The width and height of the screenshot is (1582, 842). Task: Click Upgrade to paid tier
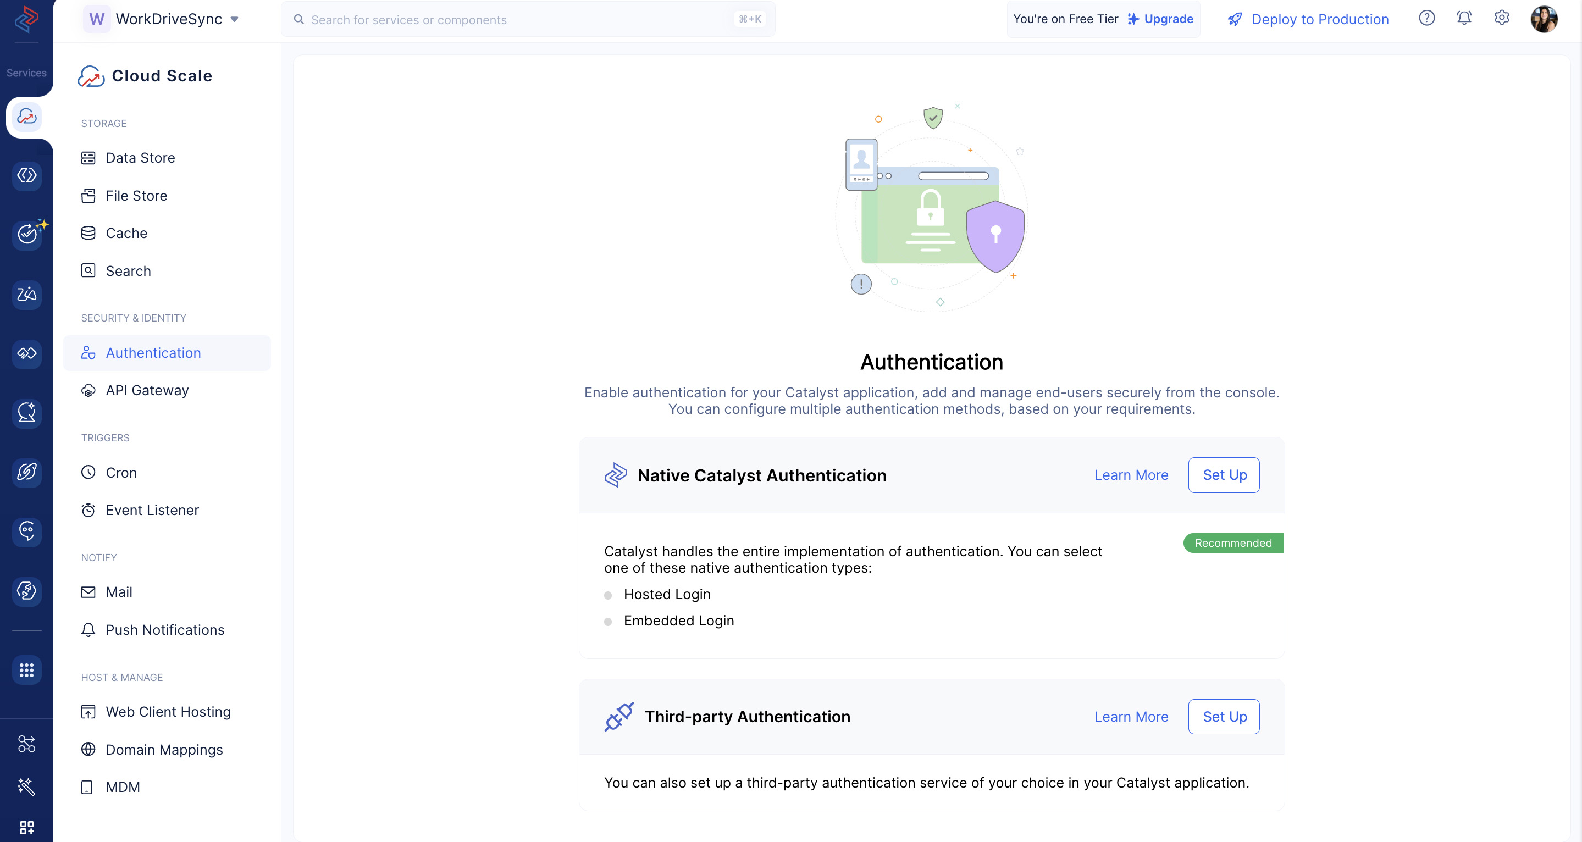pyautogui.click(x=1168, y=19)
